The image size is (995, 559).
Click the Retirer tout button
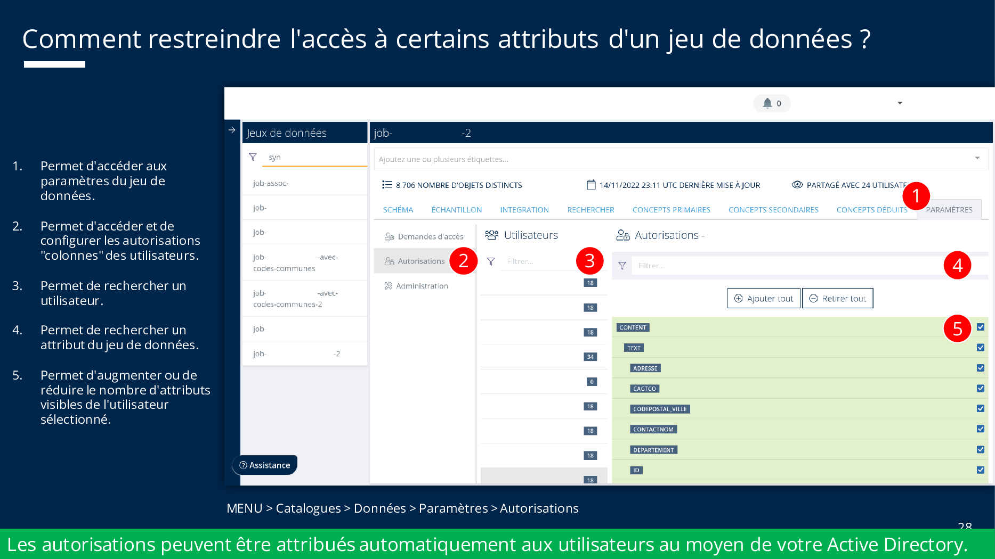click(x=837, y=298)
